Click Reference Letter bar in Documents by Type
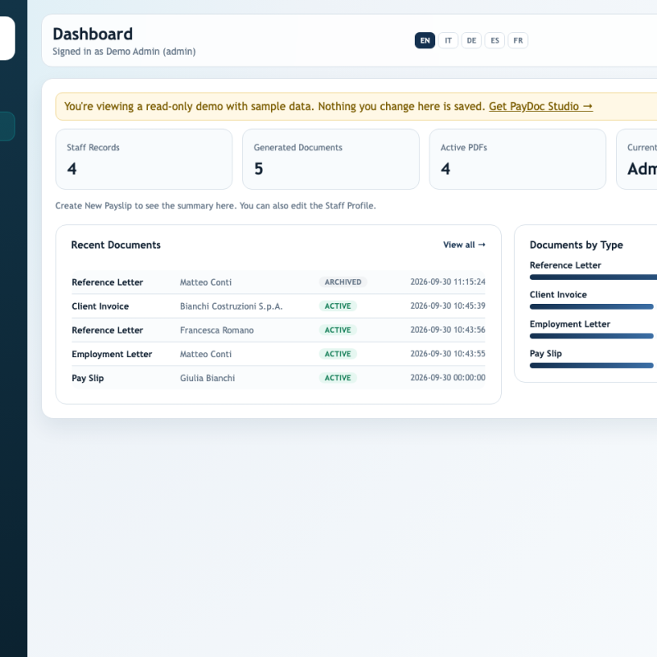Screen dimensions: 657x657 (x=593, y=277)
